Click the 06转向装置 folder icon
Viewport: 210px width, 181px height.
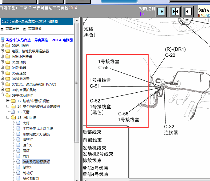[8, 78]
